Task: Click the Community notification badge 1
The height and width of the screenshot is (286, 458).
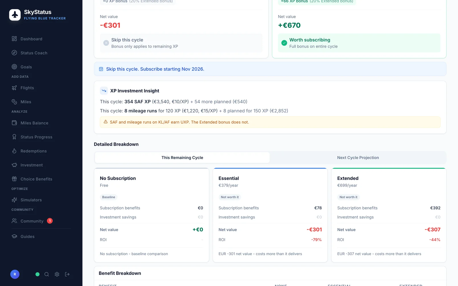Action: tap(50, 221)
